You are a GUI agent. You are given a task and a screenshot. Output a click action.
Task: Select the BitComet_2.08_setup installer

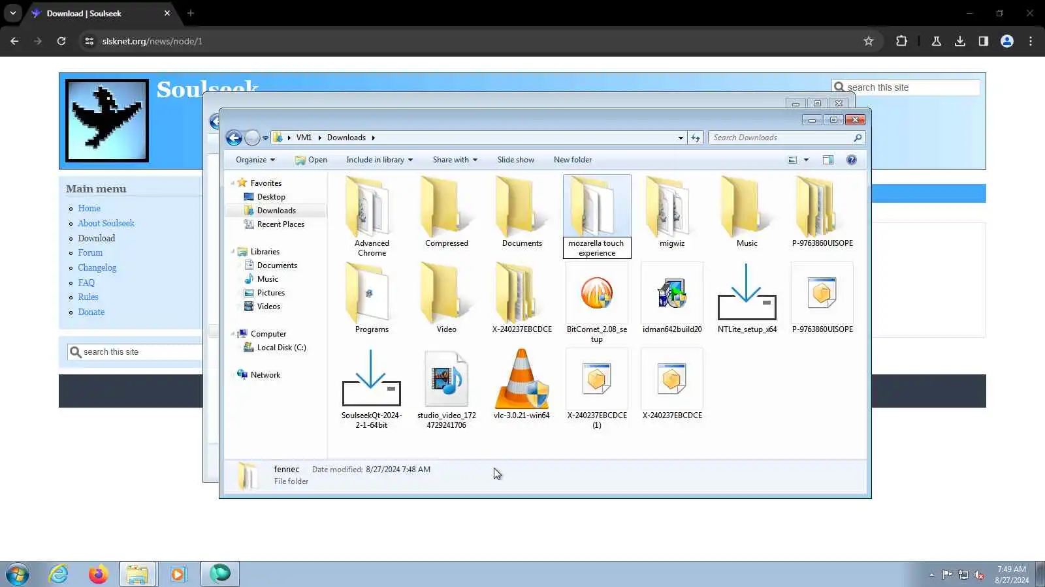point(597,303)
